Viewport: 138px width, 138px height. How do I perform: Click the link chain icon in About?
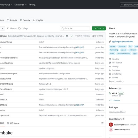coord(110,41)
